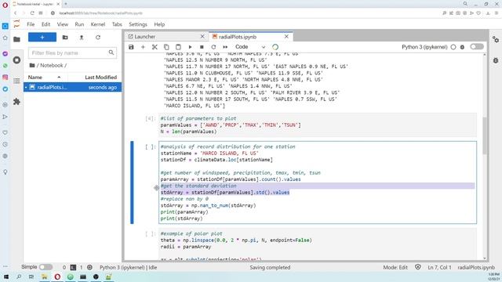Open the File Browser sidebar tab
Screen dimensions: 502x282
(16, 39)
